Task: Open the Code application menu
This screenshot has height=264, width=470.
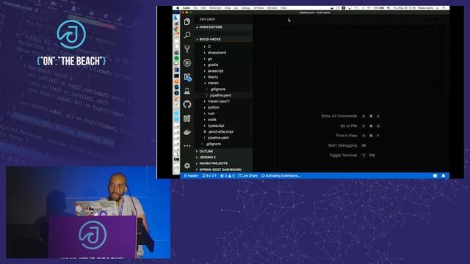Action: click(186, 8)
